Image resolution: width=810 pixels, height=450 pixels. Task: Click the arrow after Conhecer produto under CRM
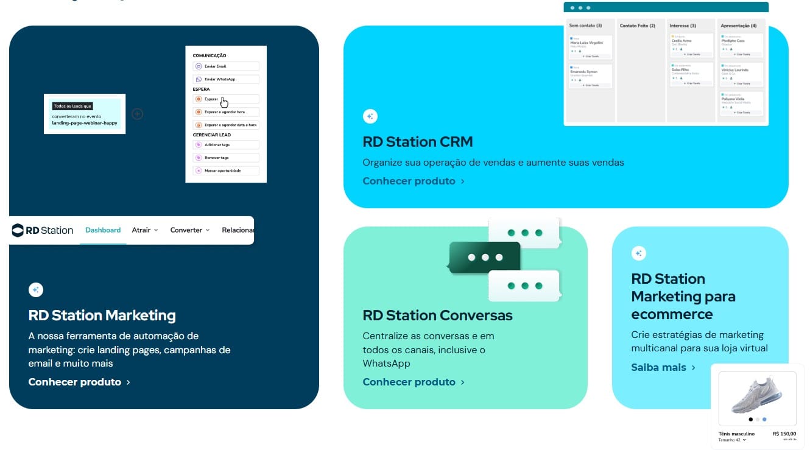coord(463,181)
